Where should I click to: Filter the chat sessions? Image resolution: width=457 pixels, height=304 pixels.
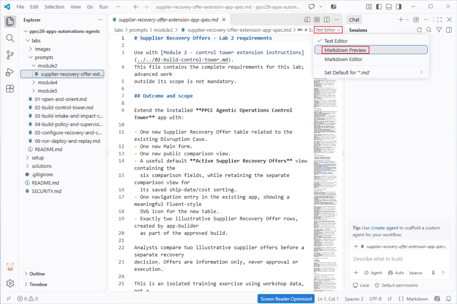(x=439, y=30)
